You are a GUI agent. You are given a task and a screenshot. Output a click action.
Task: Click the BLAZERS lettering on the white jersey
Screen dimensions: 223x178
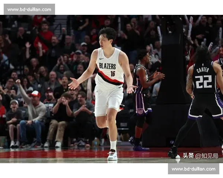pos(107,66)
